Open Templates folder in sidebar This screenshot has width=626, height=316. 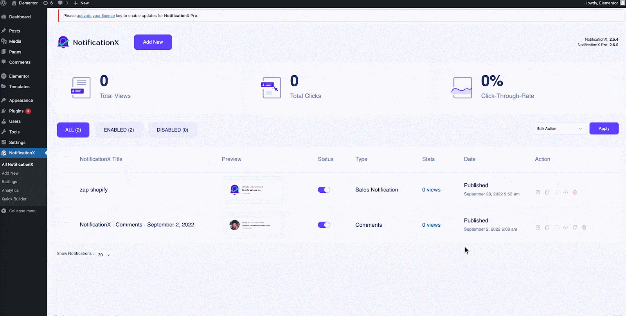click(x=19, y=87)
